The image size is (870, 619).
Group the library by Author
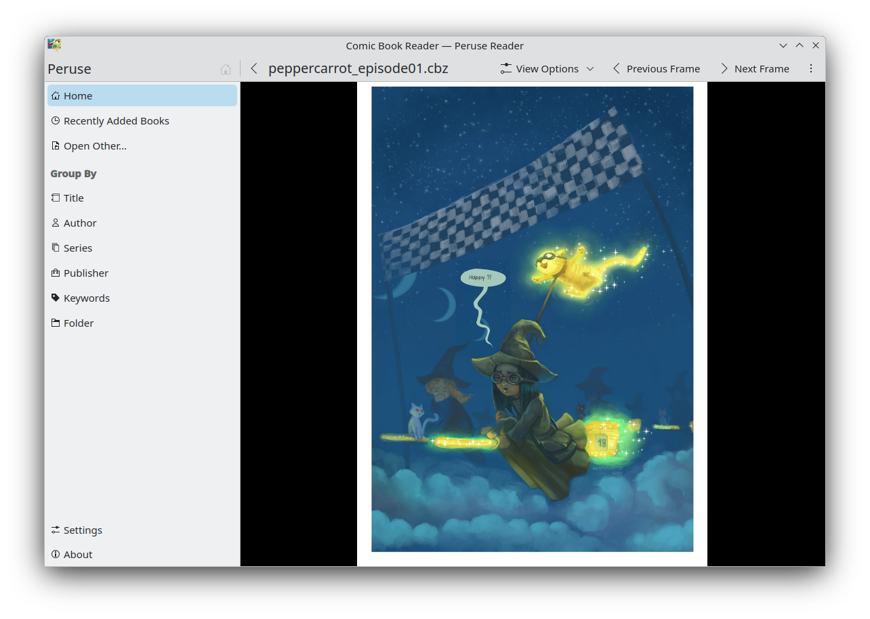[x=80, y=223]
